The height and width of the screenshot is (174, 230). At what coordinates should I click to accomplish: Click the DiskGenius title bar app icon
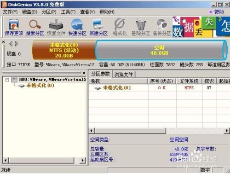pos(4,5)
